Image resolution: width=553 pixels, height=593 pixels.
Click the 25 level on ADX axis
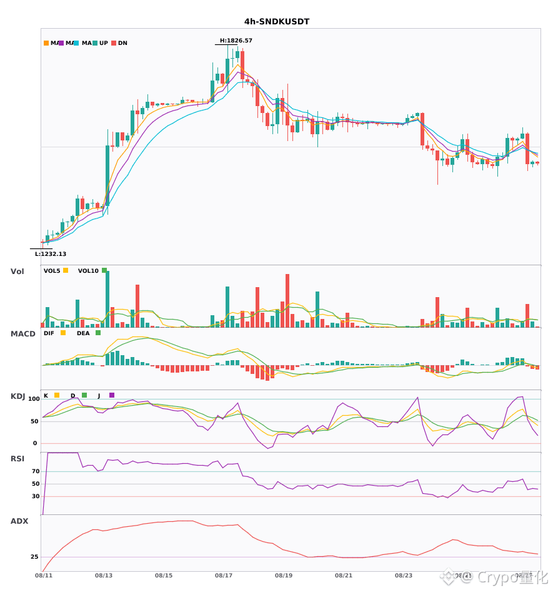[34, 557]
